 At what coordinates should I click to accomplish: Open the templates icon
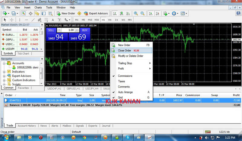[x=183, y=14]
